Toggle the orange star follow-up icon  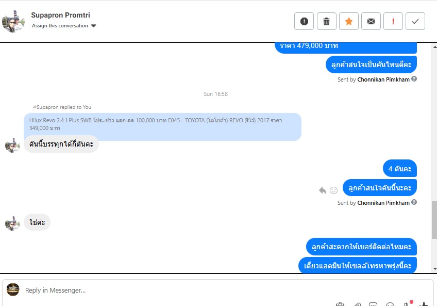coord(349,21)
